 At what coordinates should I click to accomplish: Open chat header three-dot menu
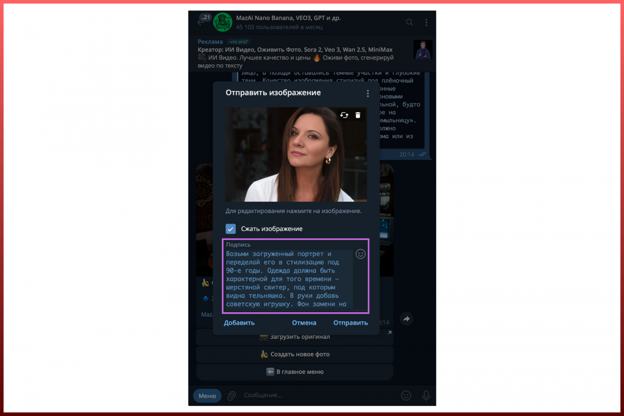426,22
